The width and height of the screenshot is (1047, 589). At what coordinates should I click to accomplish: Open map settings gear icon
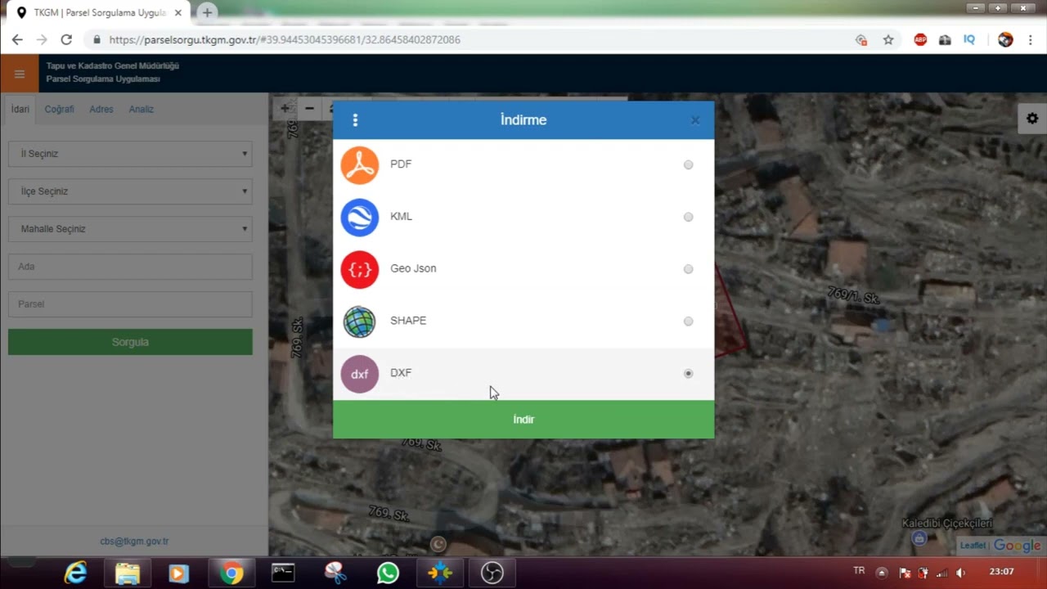[x=1032, y=119]
